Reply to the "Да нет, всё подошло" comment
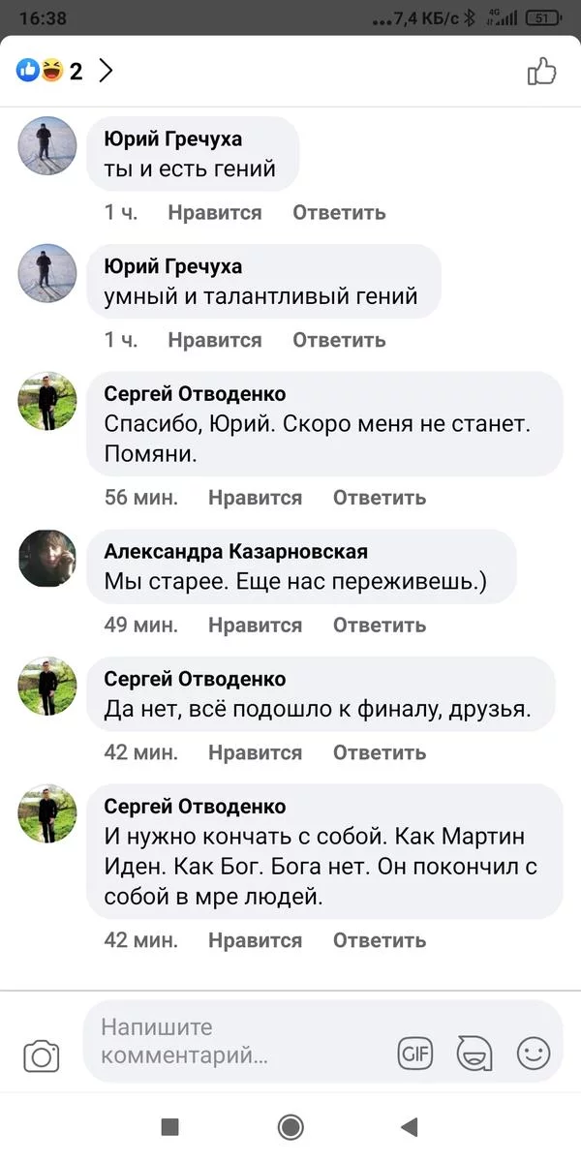This screenshot has width=581, height=1162. pos(380,752)
